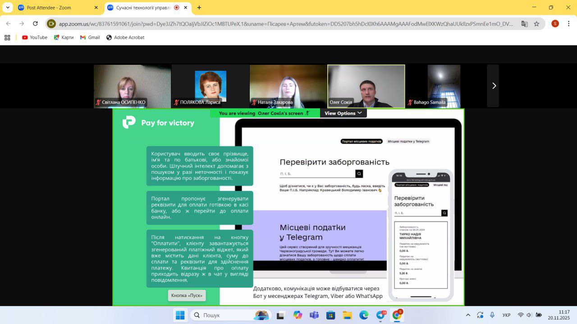577x324 pixels.
Task: Open the Gmail bookmark
Action: [90, 37]
